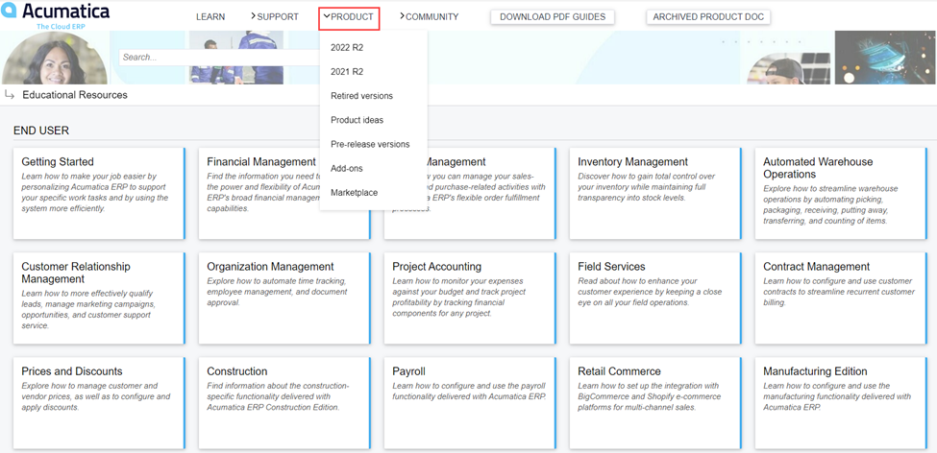Open ARCHIVED PRODUCT DOC button
This screenshot has height=453, width=937.
click(x=708, y=16)
